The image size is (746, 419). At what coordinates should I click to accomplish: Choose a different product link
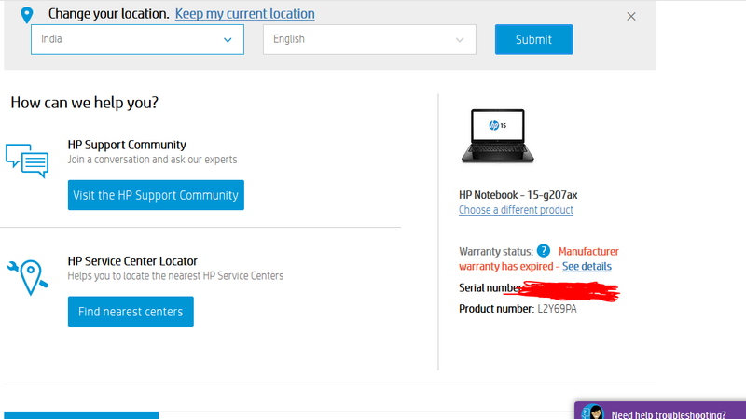[x=516, y=210]
